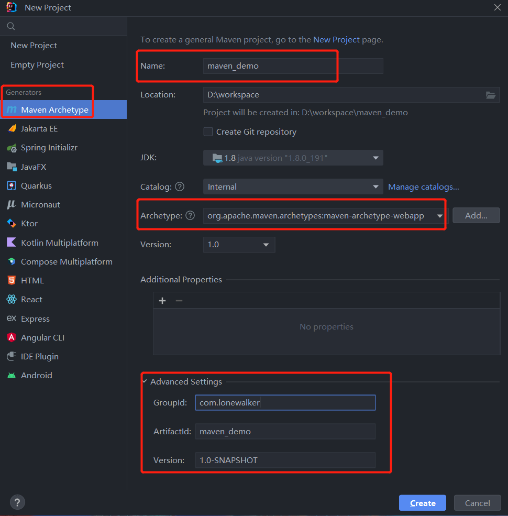
Task: Add a property with the plus icon
Action: click(x=162, y=300)
